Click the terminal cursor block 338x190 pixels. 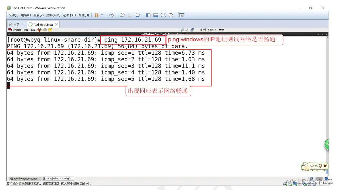click(x=8, y=85)
